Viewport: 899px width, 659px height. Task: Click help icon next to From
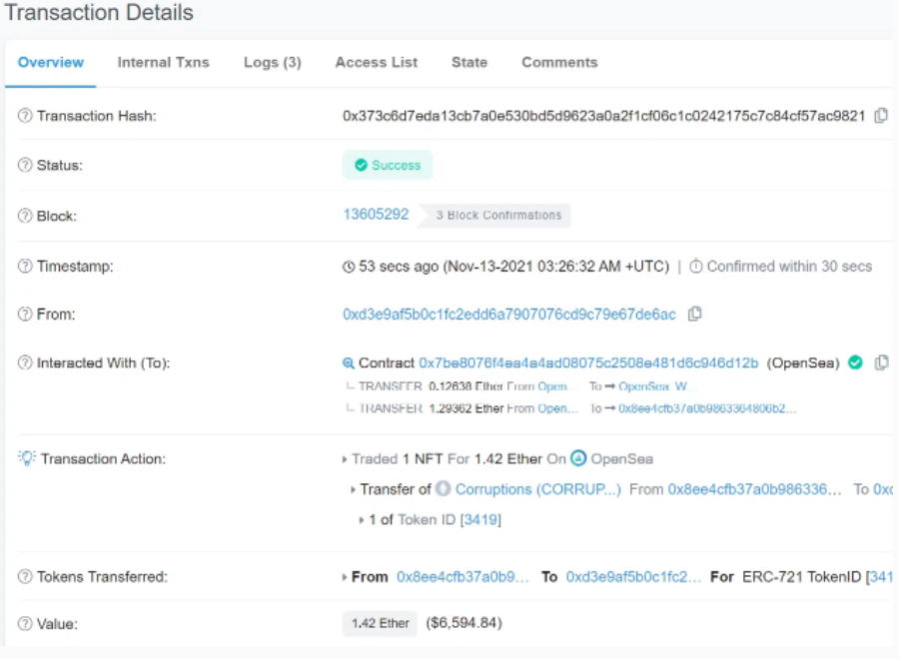pos(25,315)
